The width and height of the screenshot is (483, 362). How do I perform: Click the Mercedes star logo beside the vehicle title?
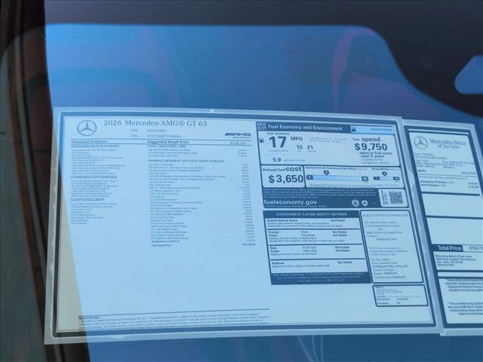point(87,128)
